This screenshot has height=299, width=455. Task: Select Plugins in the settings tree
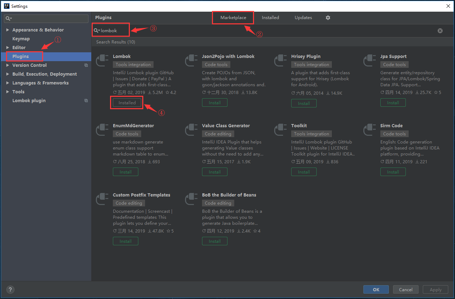pos(21,57)
